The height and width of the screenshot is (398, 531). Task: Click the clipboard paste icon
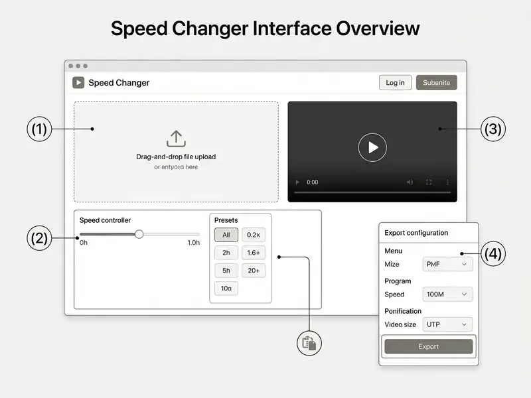click(309, 343)
